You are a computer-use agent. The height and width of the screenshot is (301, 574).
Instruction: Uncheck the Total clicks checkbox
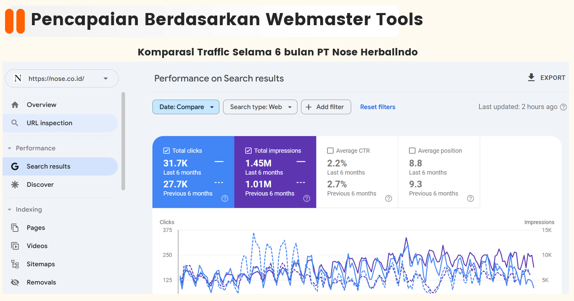tap(166, 151)
